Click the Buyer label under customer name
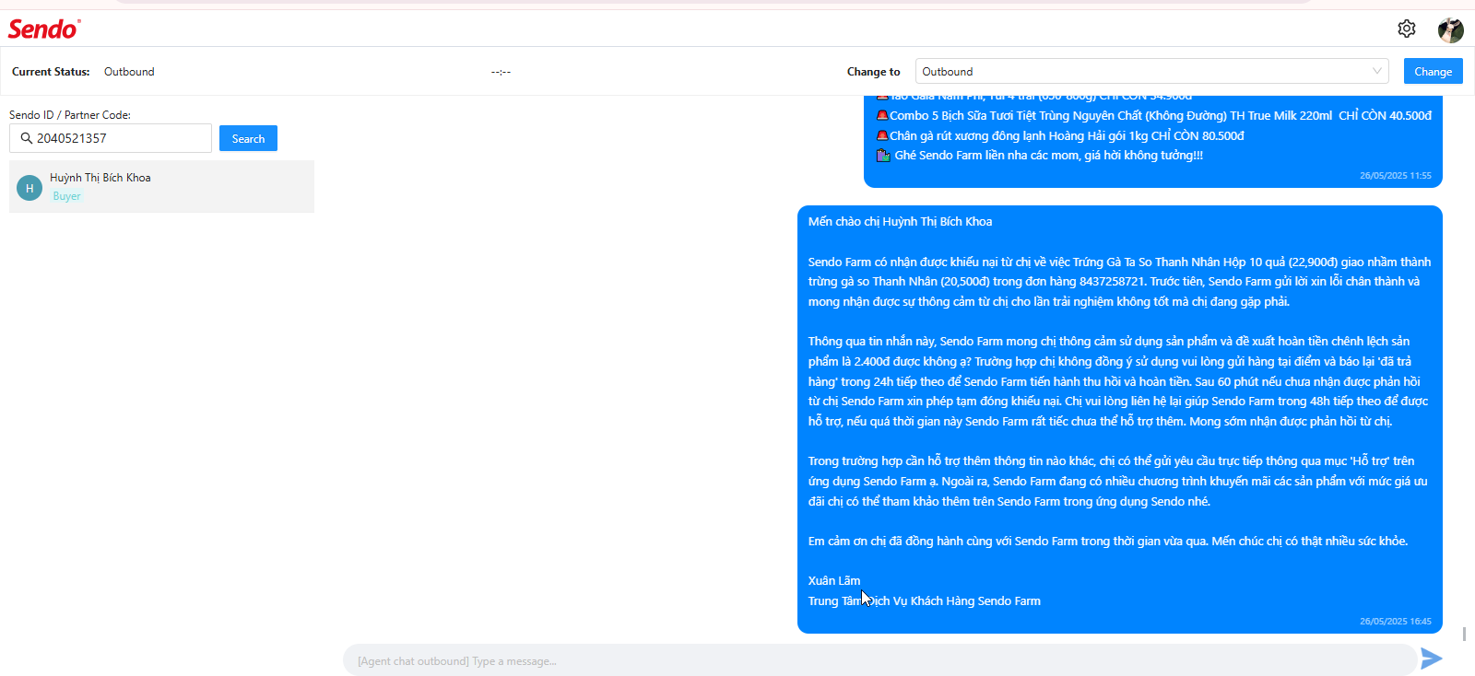 click(x=66, y=196)
